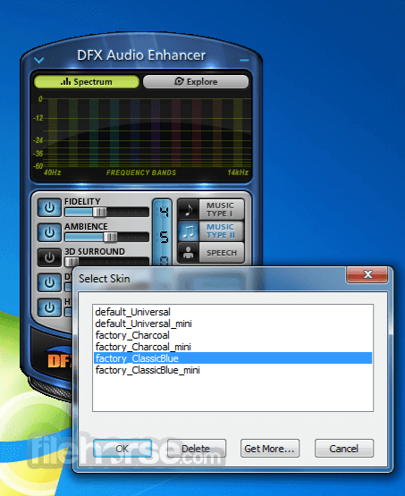Click the Fidelity value digit 4 display
The height and width of the screenshot is (496, 405).
(x=164, y=212)
